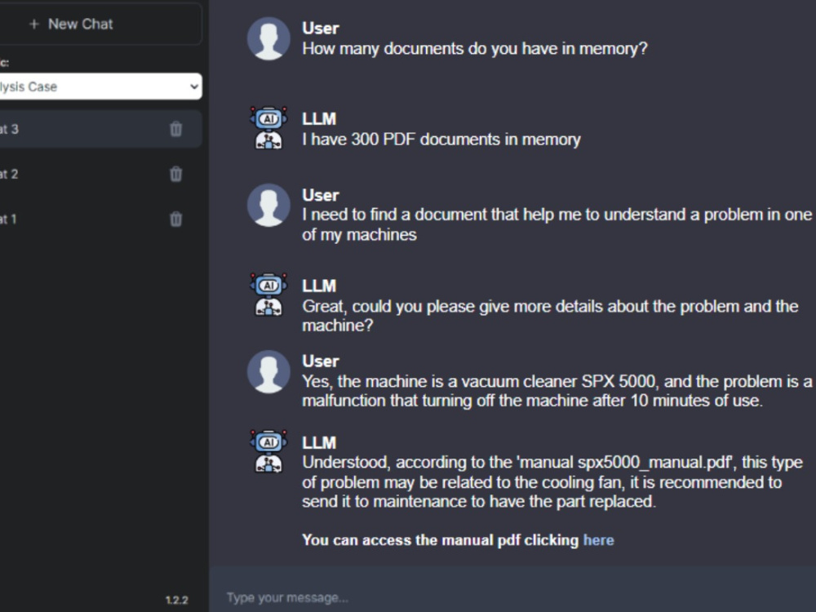Screen dimensions: 816x612
Task: Click the robot avatar beside the first LLM reply
Action: click(x=269, y=128)
